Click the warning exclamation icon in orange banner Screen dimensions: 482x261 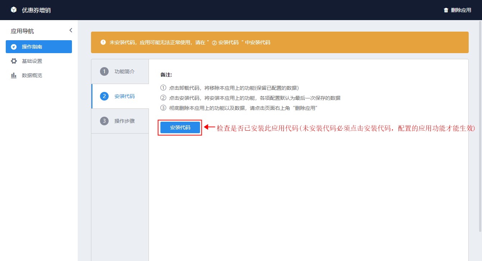tap(103, 42)
